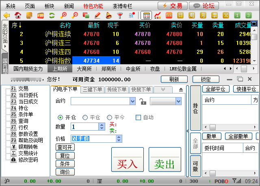
Task: Enable the 自动 checkbox
Action: click(x=138, y=117)
